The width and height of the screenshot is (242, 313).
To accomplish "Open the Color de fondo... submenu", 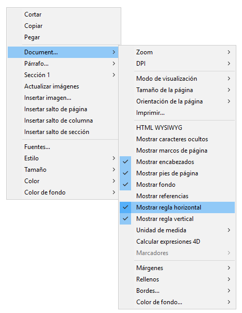I will point(177,302).
